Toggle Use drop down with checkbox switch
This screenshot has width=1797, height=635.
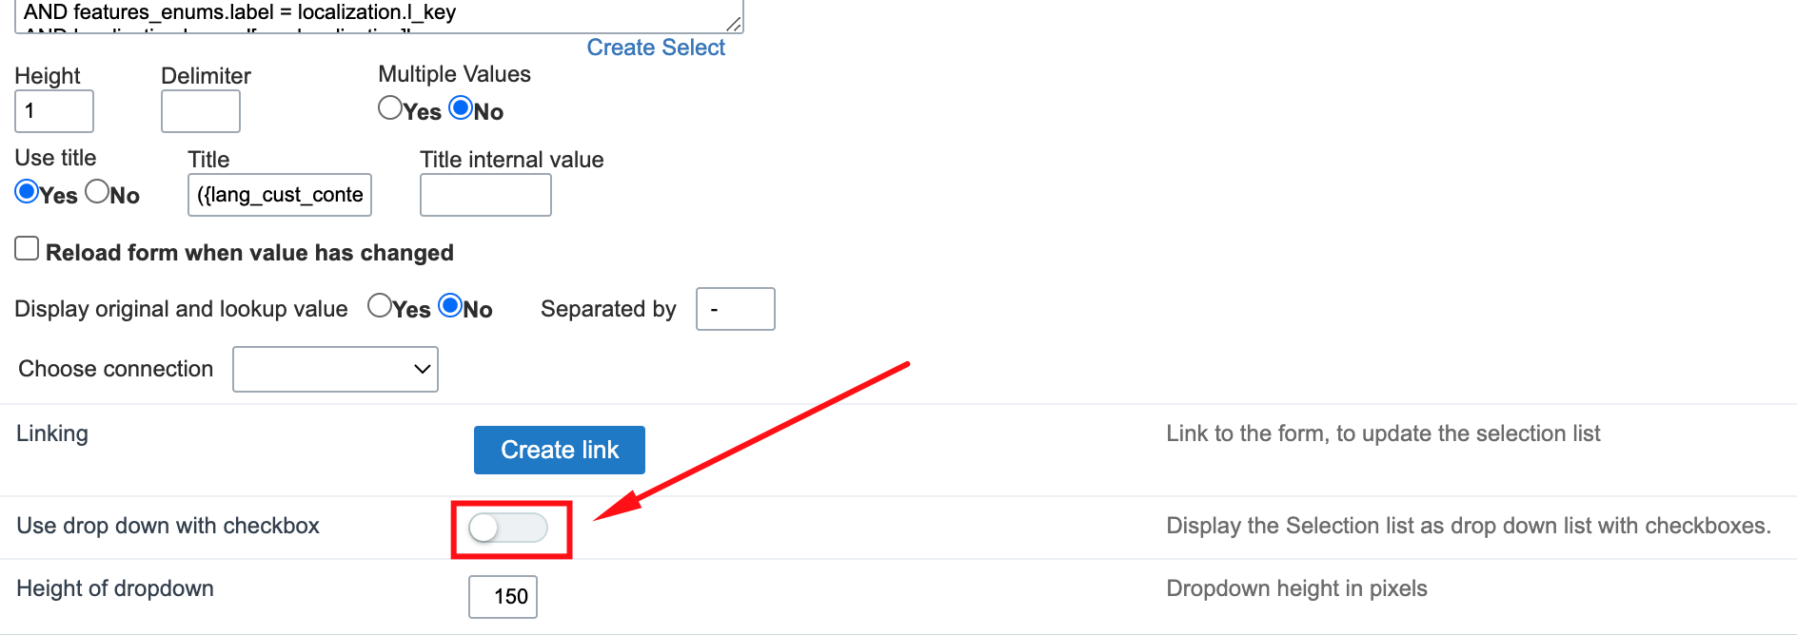pos(508,528)
